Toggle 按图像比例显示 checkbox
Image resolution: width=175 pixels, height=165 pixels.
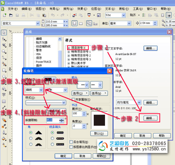[71, 147]
